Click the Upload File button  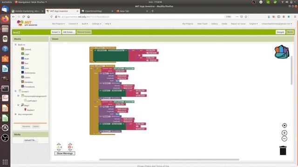pyautogui.click(x=30, y=140)
